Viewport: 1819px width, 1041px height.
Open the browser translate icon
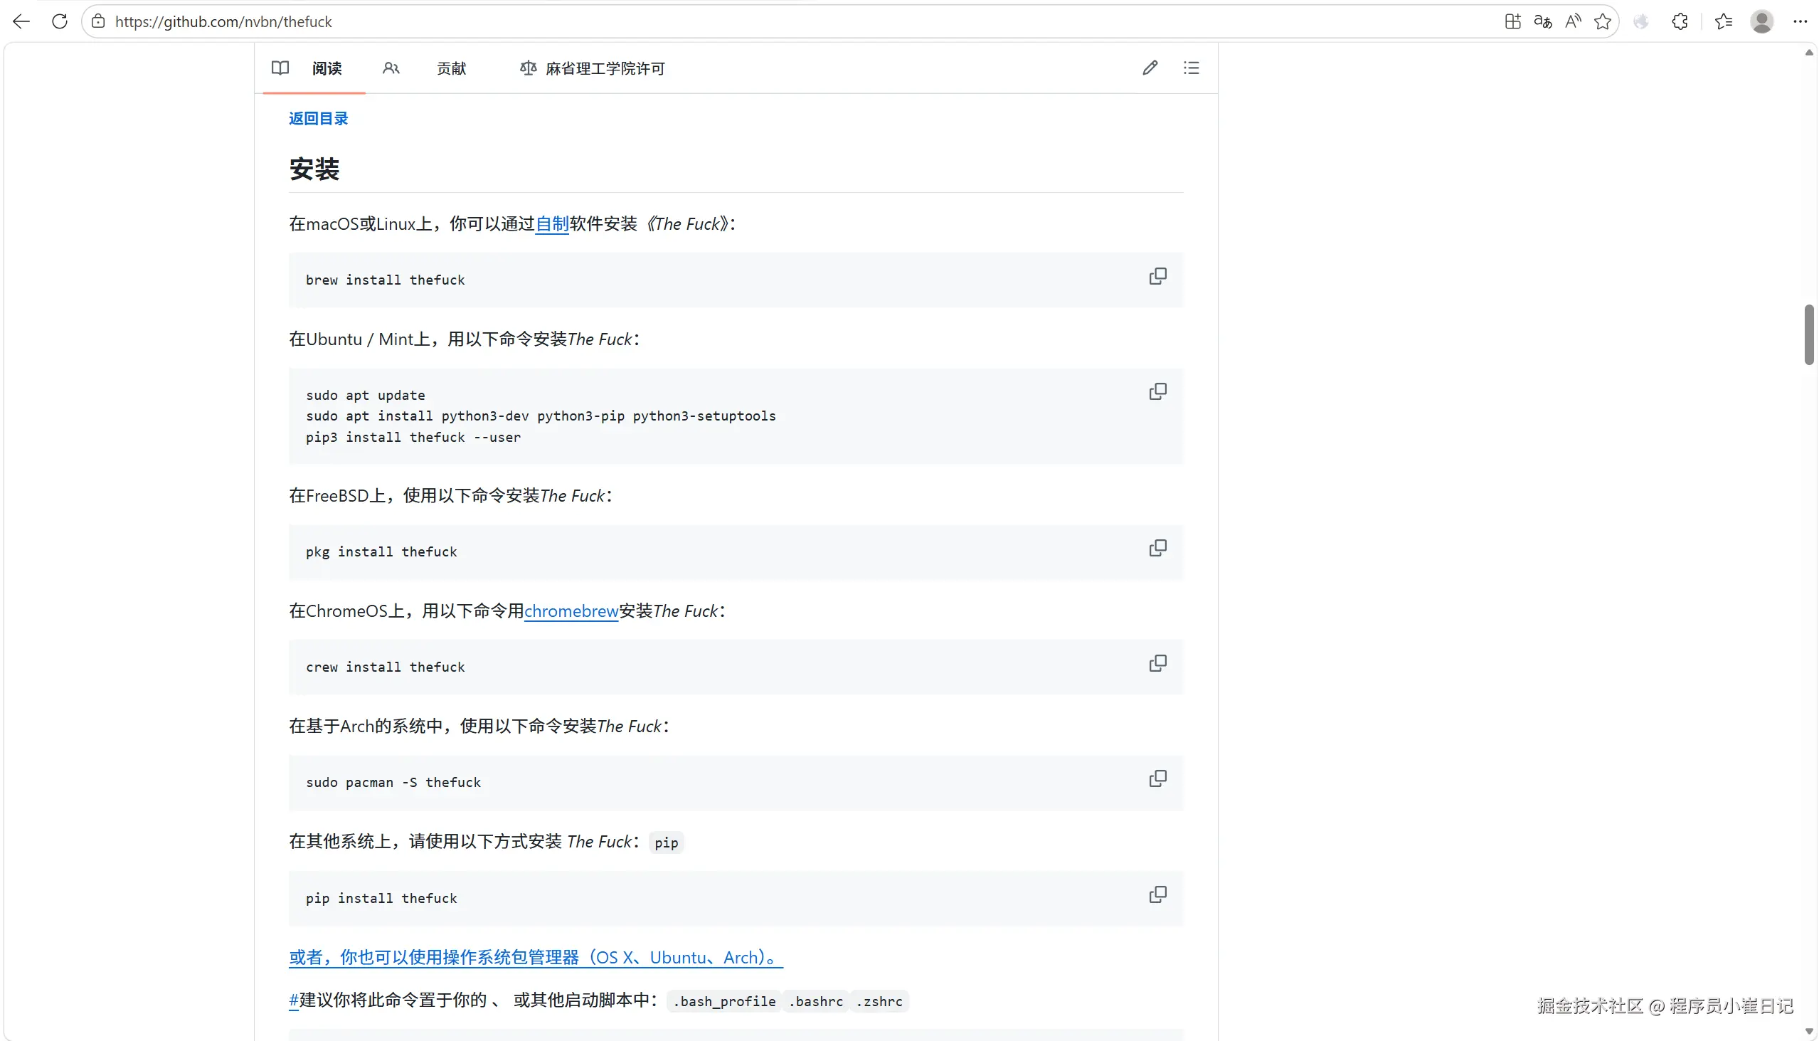point(1542,21)
